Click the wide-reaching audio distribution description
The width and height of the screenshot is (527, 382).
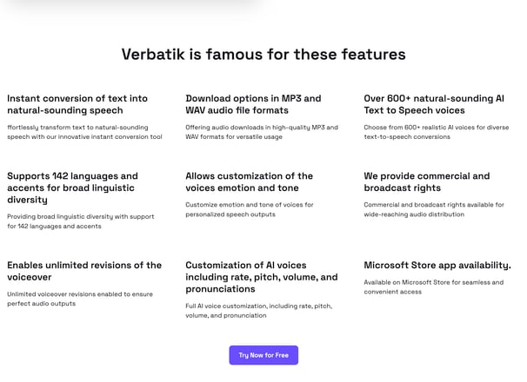click(434, 209)
